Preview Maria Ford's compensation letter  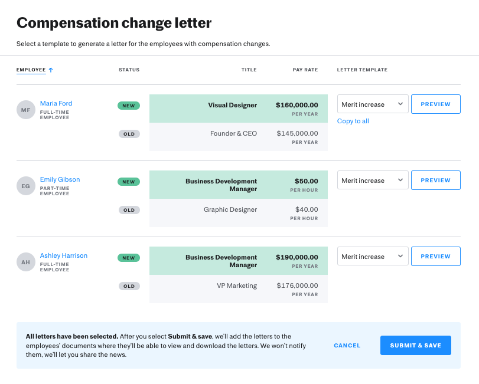(435, 104)
